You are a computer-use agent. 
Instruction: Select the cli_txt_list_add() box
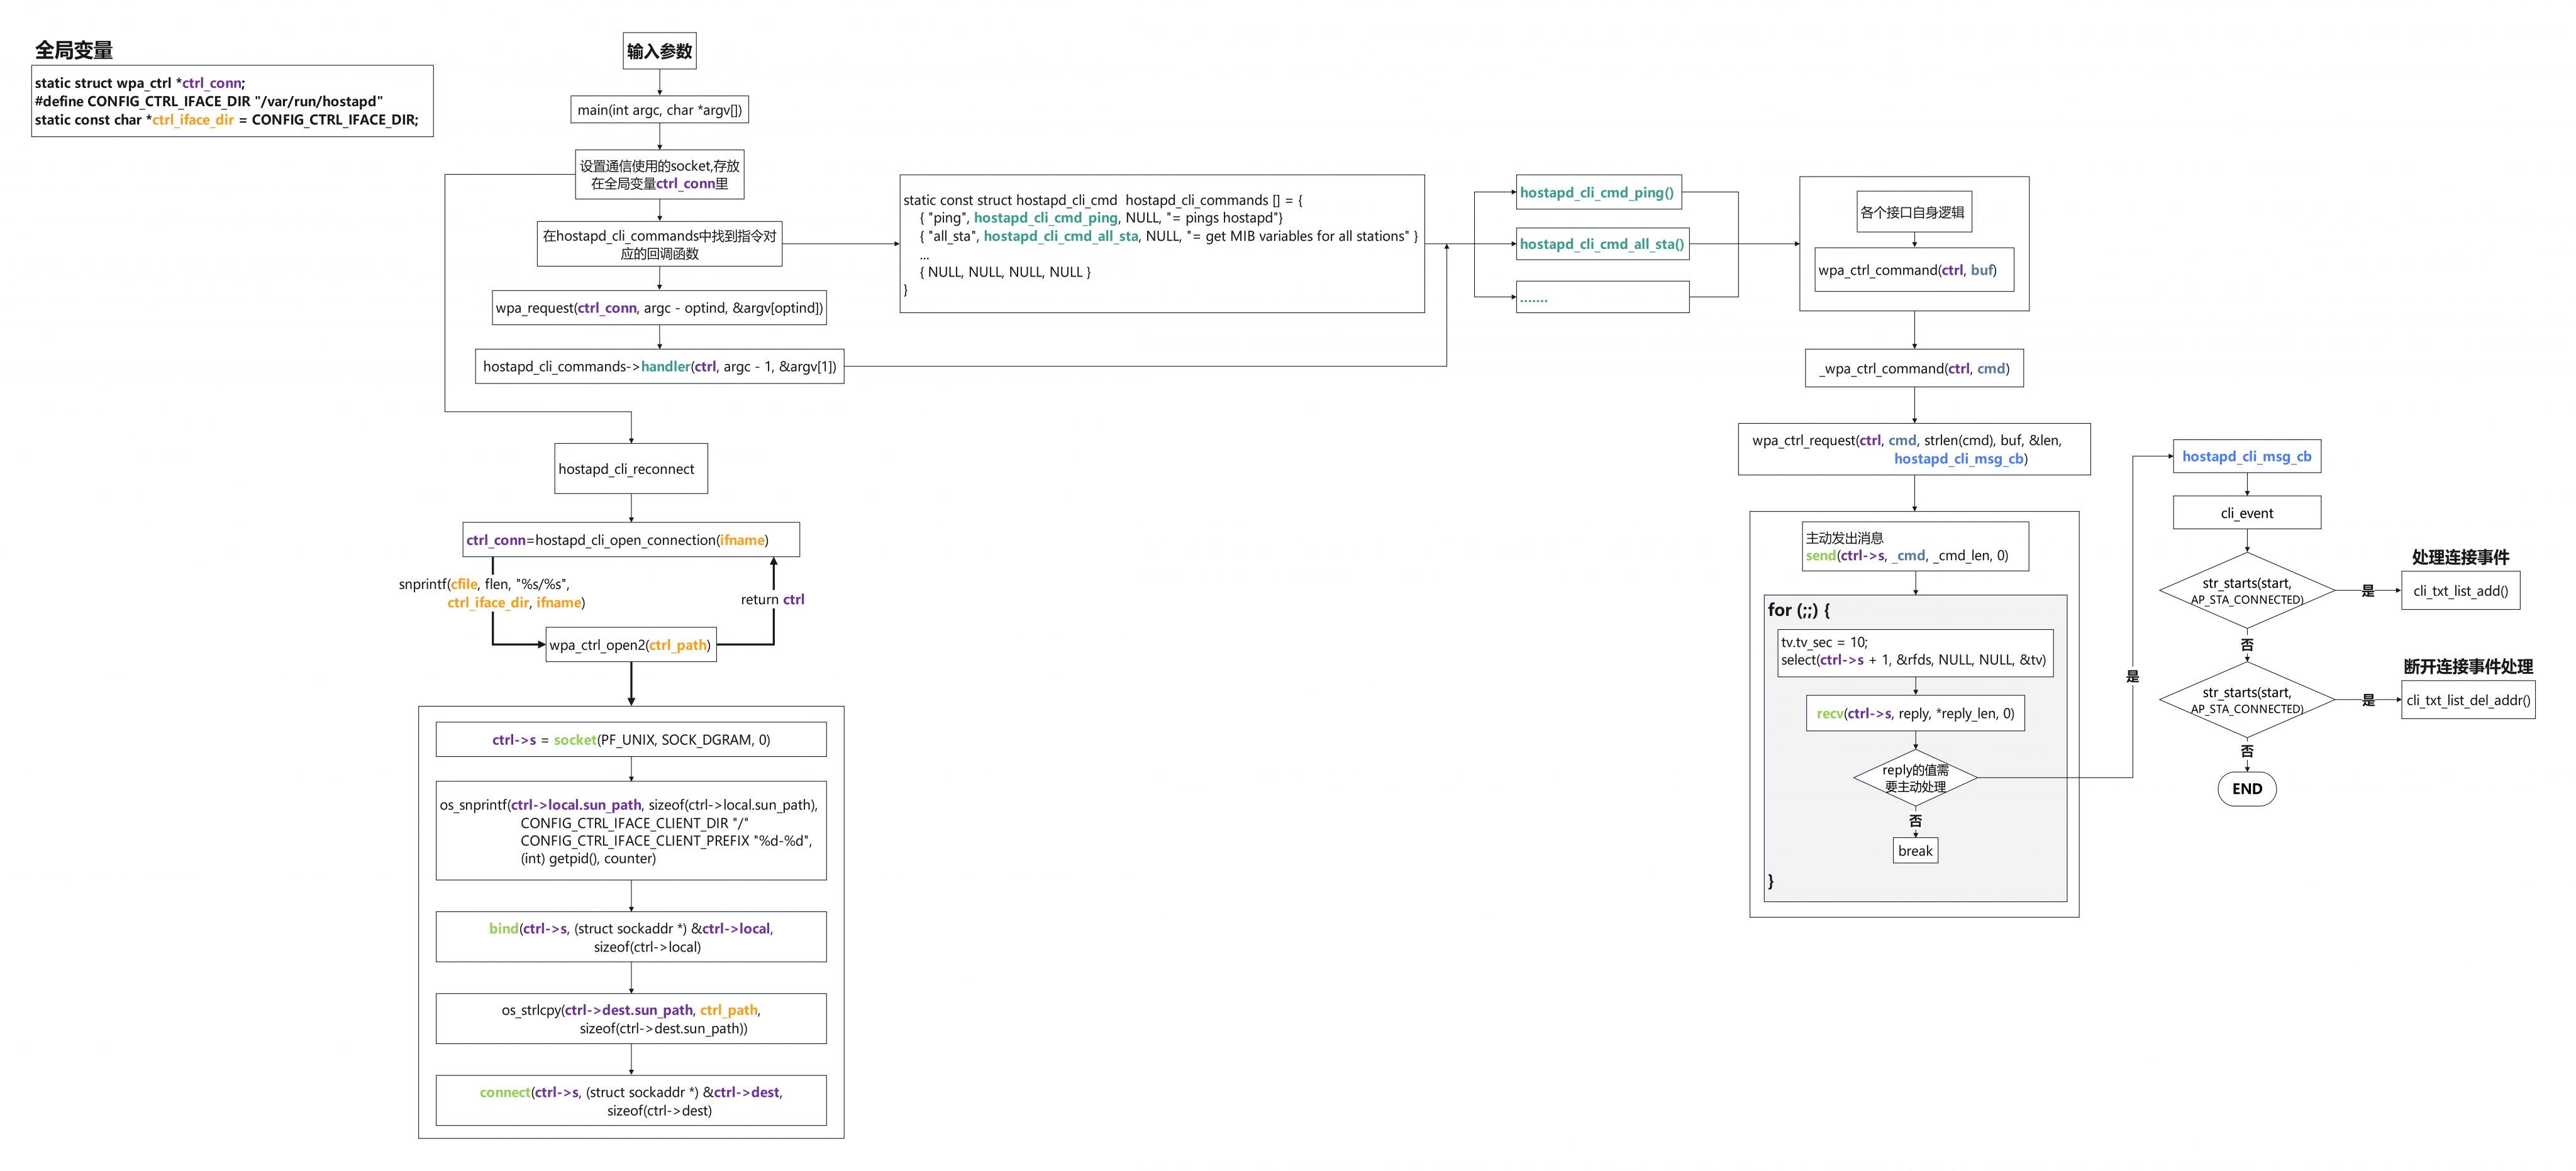click(x=2460, y=590)
